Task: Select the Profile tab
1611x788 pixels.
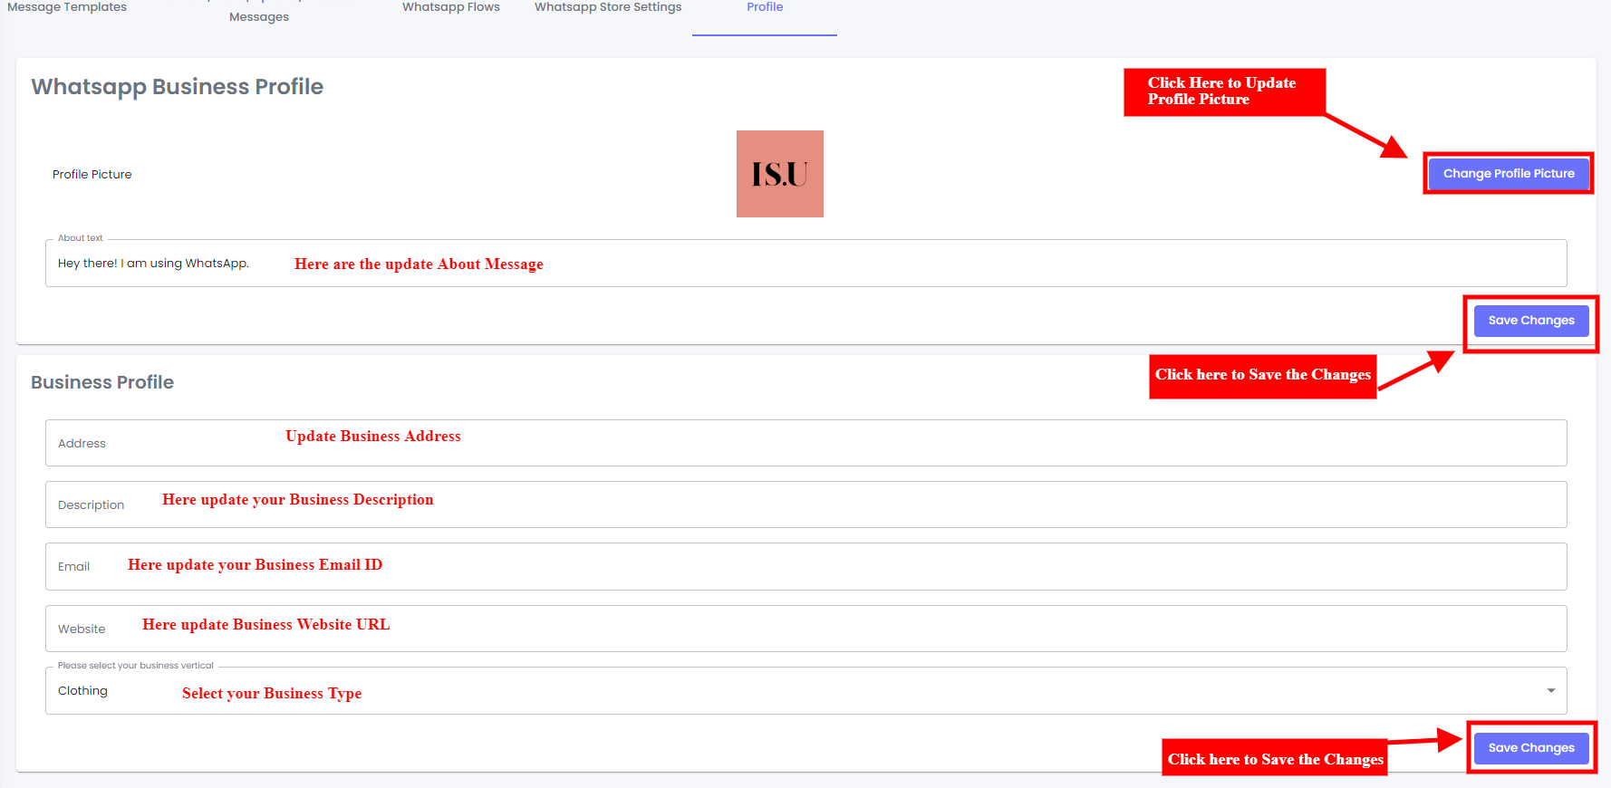Action: pos(765,7)
